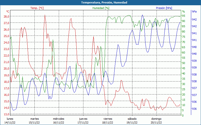Click the green "60" humidity axis value
This screenshot has height=125, width=201.
pos(184,52)
